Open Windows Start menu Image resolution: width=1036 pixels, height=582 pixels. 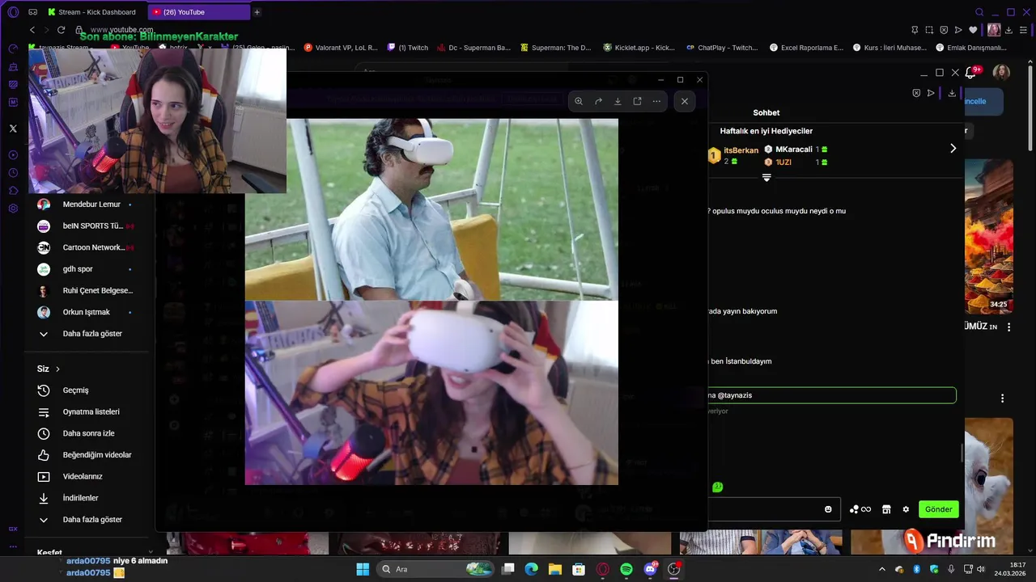(363, 569)
